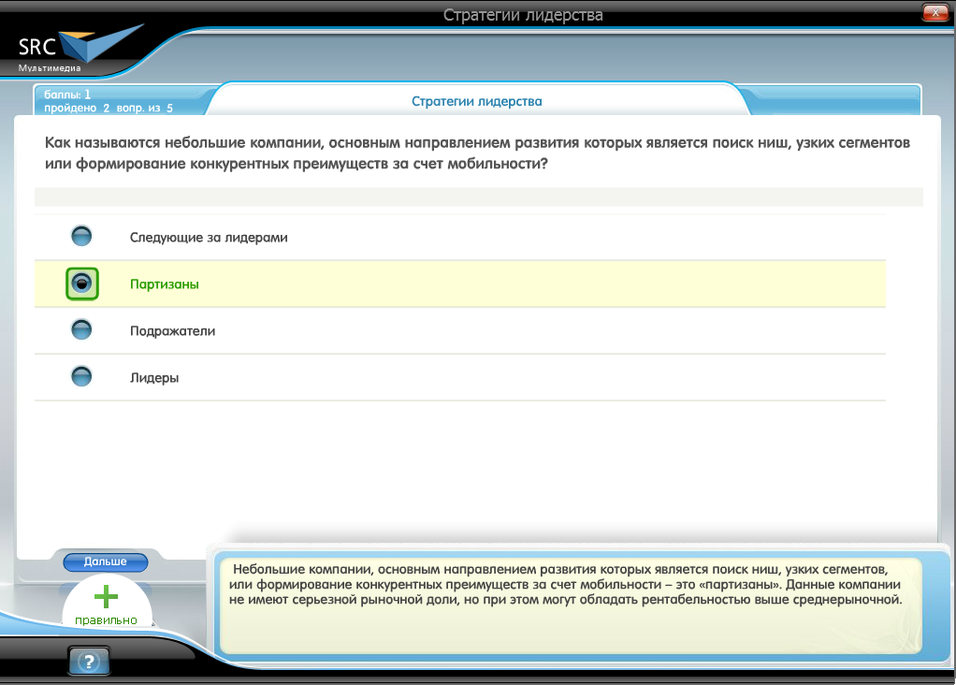This screenshot has width=956, height=685.
Task: Close the window with the red X
Action: pyautogui.click(x=935, y=12)
